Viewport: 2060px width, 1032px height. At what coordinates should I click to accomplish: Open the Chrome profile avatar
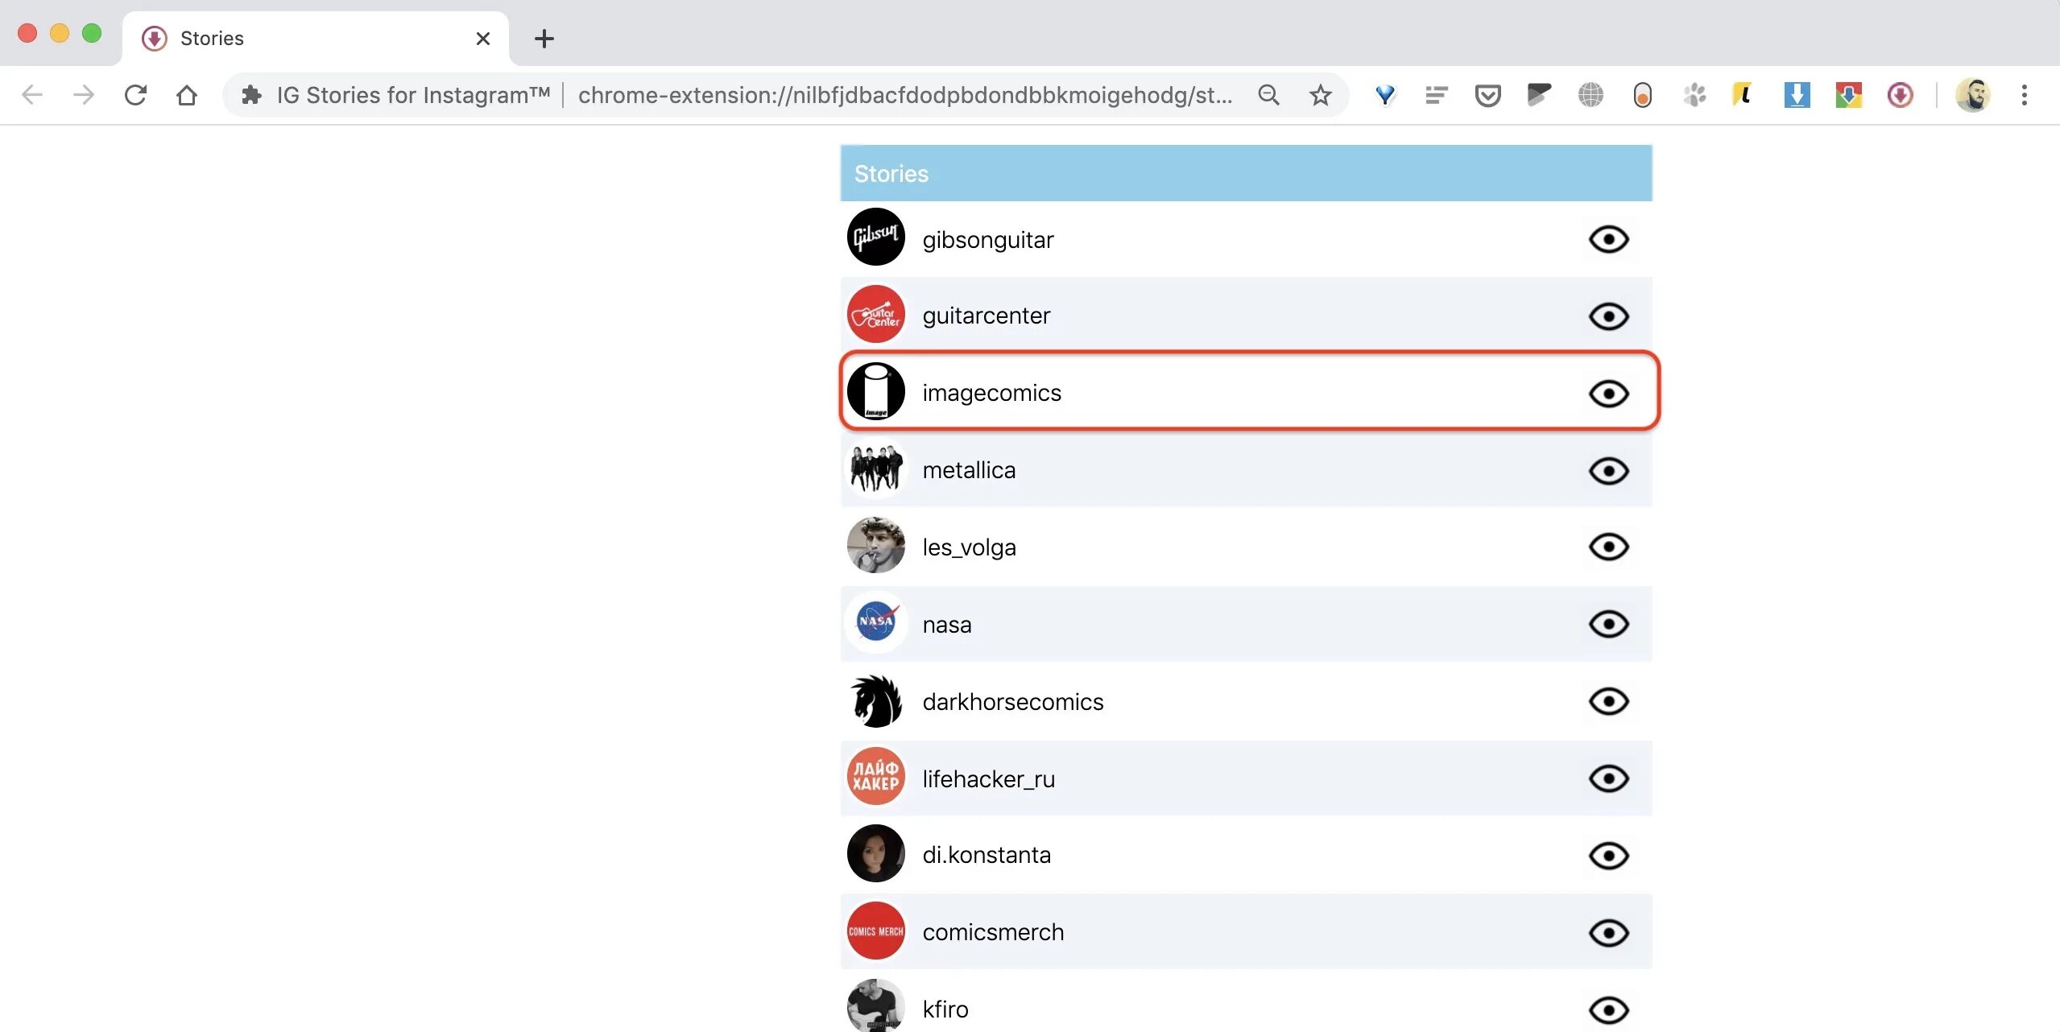tap(1972, 95)
